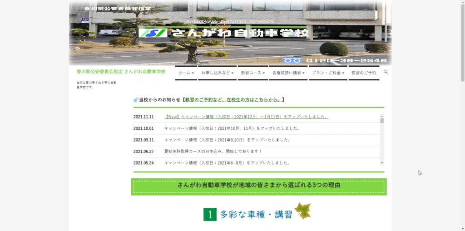This screenshot has width=465, height=231.
Task: Open the 香川県公安委員会指定 さんがわ自動車学校 site title link
Action: coord(121,71)
